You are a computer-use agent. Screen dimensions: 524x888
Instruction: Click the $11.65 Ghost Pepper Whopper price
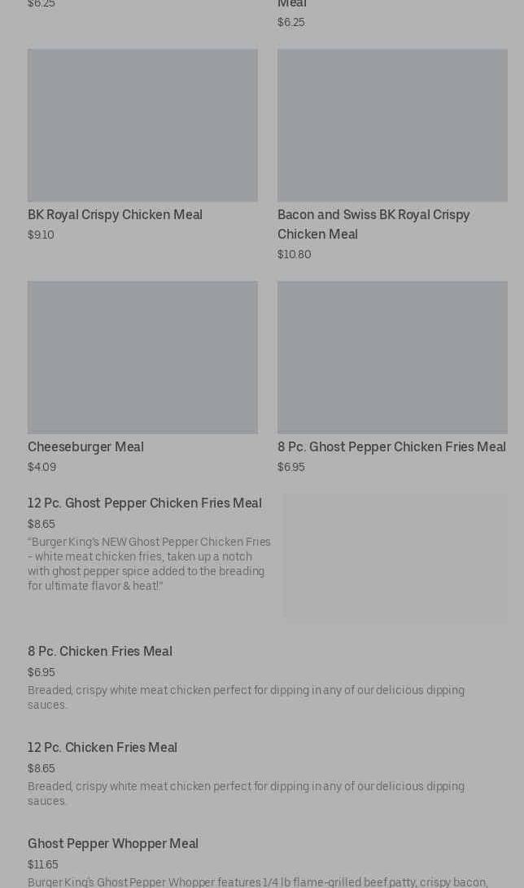coord(43,865)
